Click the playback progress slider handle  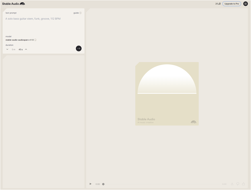tap(103, 184)
